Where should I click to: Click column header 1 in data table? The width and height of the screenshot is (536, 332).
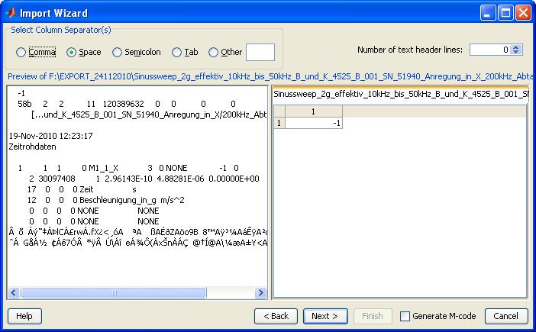pos(314,111)
